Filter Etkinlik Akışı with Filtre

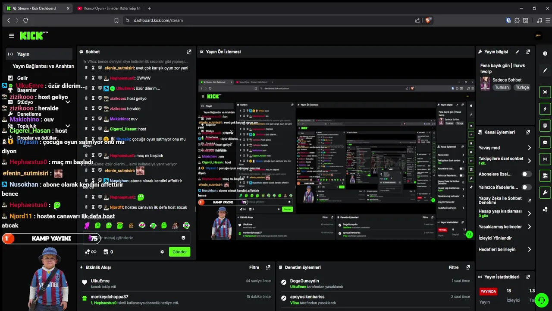point(254,267)
